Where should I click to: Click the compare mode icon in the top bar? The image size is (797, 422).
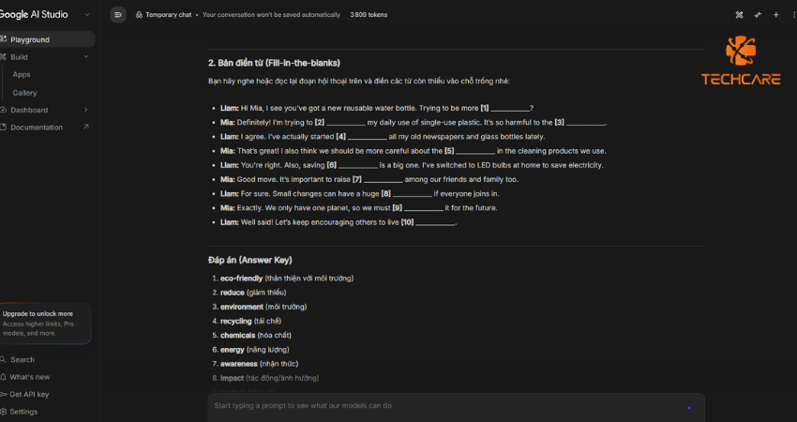pos(758,15)
